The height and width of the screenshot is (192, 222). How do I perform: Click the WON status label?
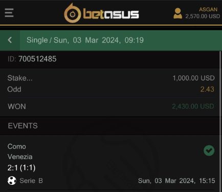17,106
